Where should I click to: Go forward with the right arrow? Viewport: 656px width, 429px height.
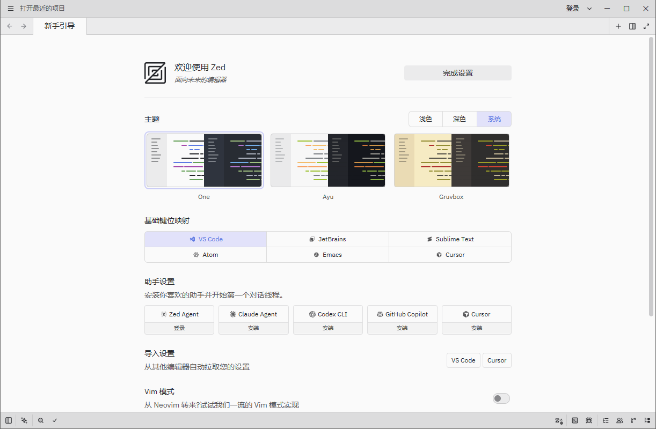(x=24, y=26)
